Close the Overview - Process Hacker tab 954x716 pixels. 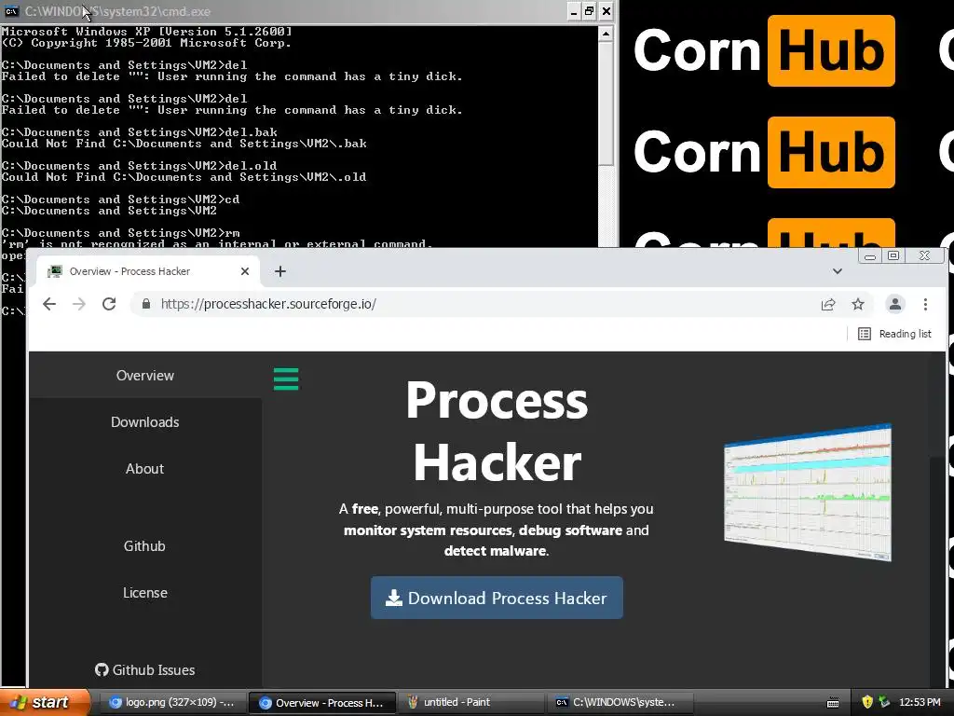[x=245, y=271]
